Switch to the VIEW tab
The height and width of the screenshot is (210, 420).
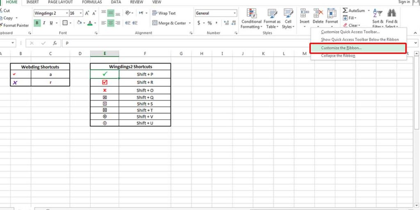[157, 2]
